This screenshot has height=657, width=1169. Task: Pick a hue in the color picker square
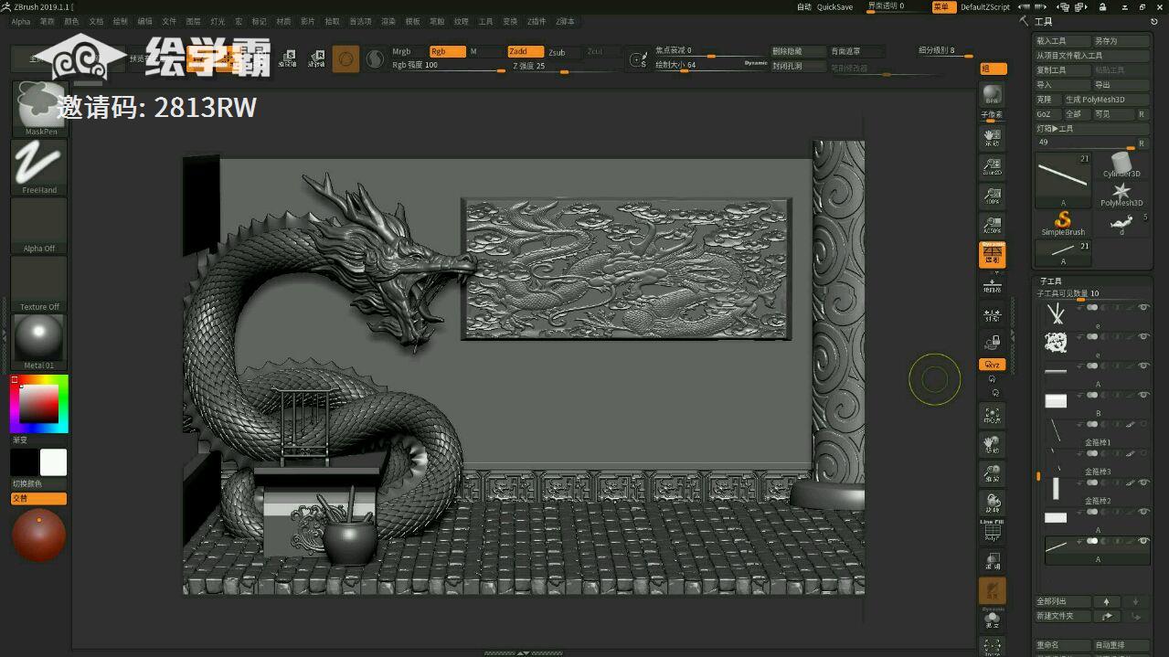coord(38,403)
